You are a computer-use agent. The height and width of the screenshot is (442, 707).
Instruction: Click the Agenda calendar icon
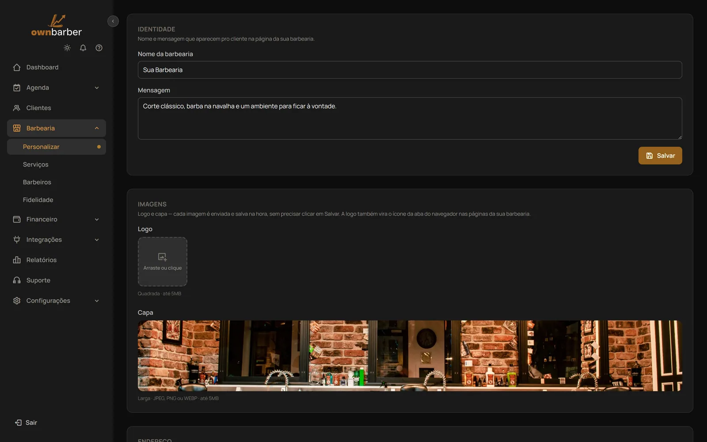(x=17, y=88)
